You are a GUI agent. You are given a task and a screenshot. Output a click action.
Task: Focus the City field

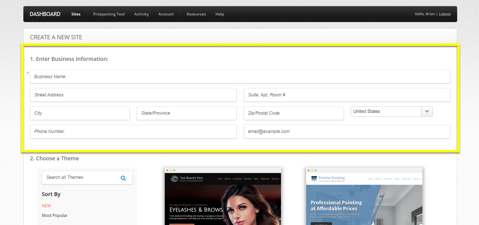pos(80,113)
